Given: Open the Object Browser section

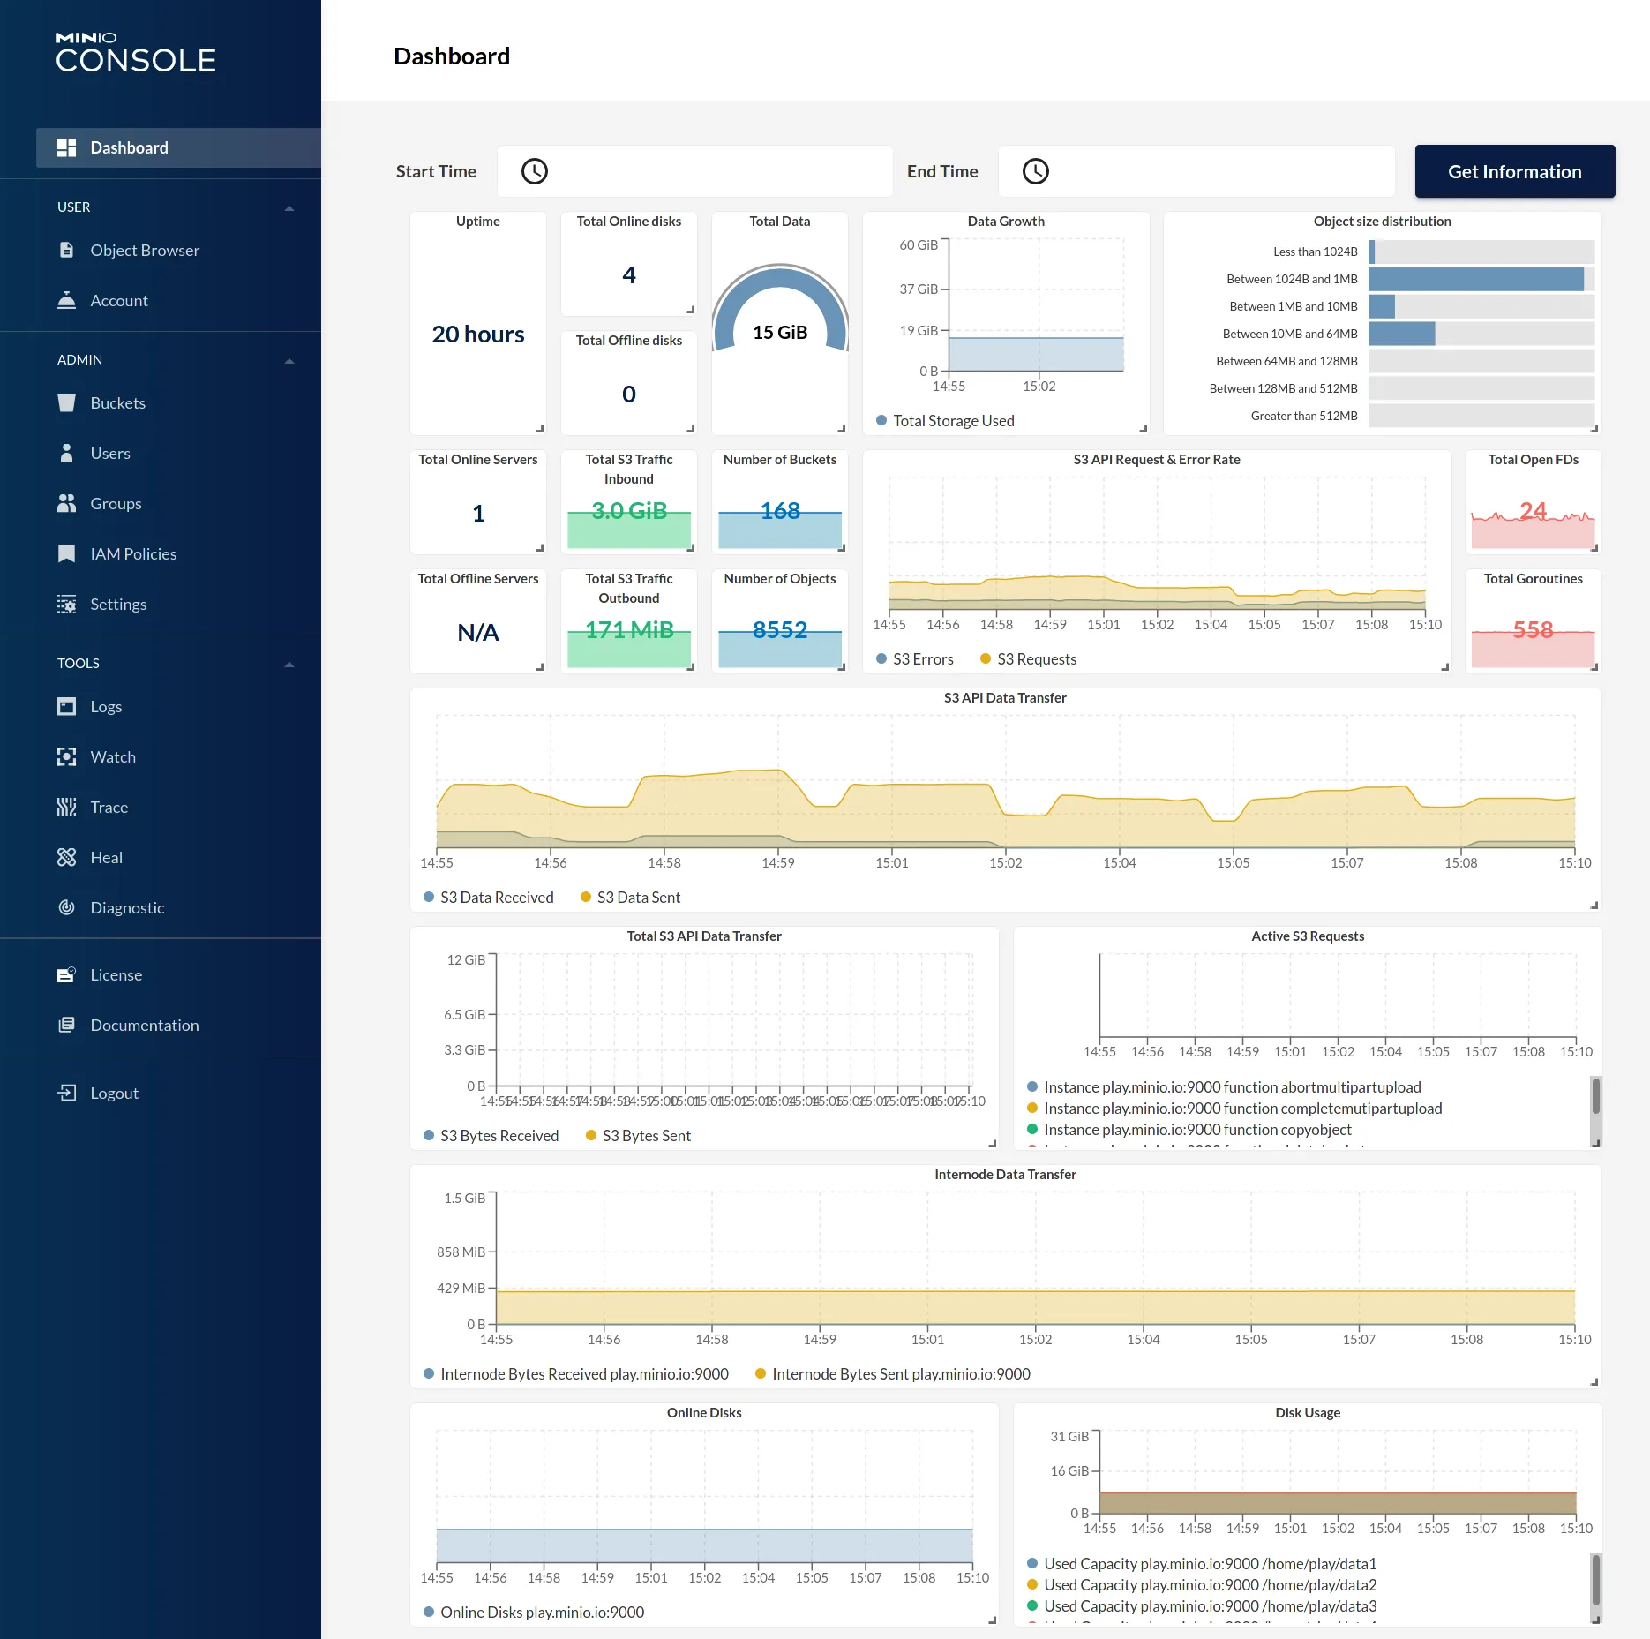Looking at the screenshot, I should pyautogui.click(x=145, y=250).
